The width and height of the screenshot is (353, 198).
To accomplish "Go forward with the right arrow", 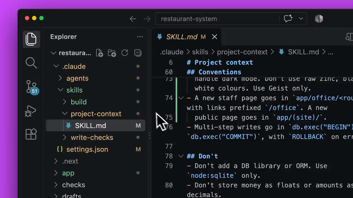I will point(147,19).
